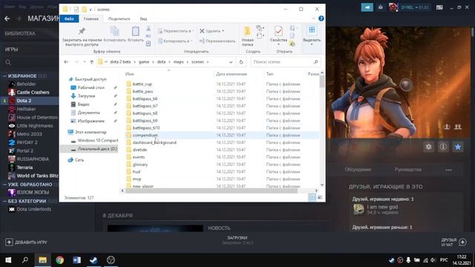
Task: Click Explorer horizontal scrollbar
Action: (x=212, y=191)
